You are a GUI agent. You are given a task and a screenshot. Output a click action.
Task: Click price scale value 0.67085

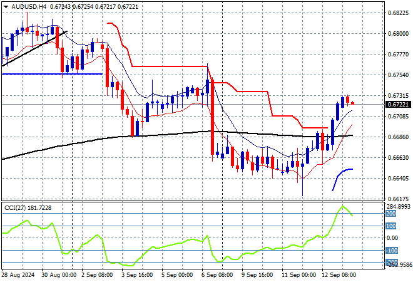(x=398, y=116)
